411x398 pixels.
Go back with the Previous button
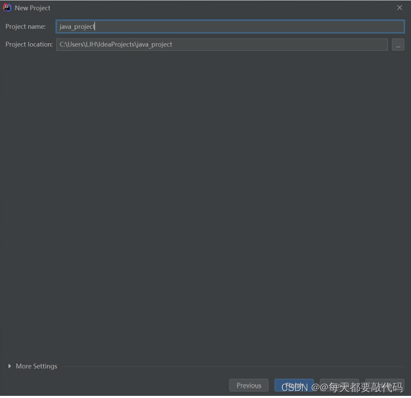[x=249, y=385]
